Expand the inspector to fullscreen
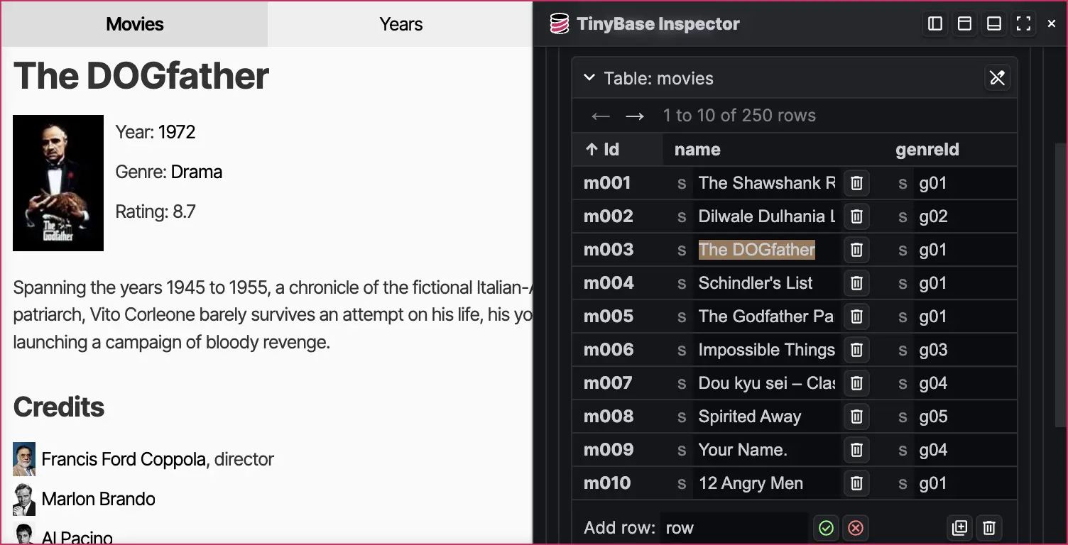 click(1023, 23)
